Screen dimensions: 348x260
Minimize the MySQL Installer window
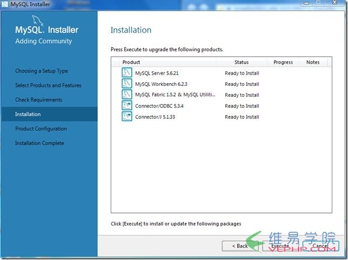click(x=307, y=3)
